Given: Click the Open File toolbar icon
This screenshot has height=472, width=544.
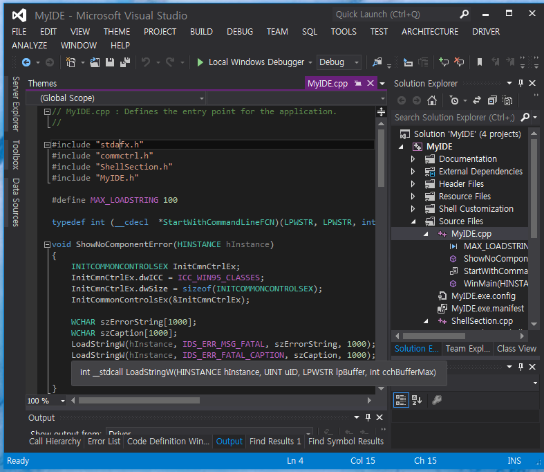Looking at the screenshot, I should (95, 62).
